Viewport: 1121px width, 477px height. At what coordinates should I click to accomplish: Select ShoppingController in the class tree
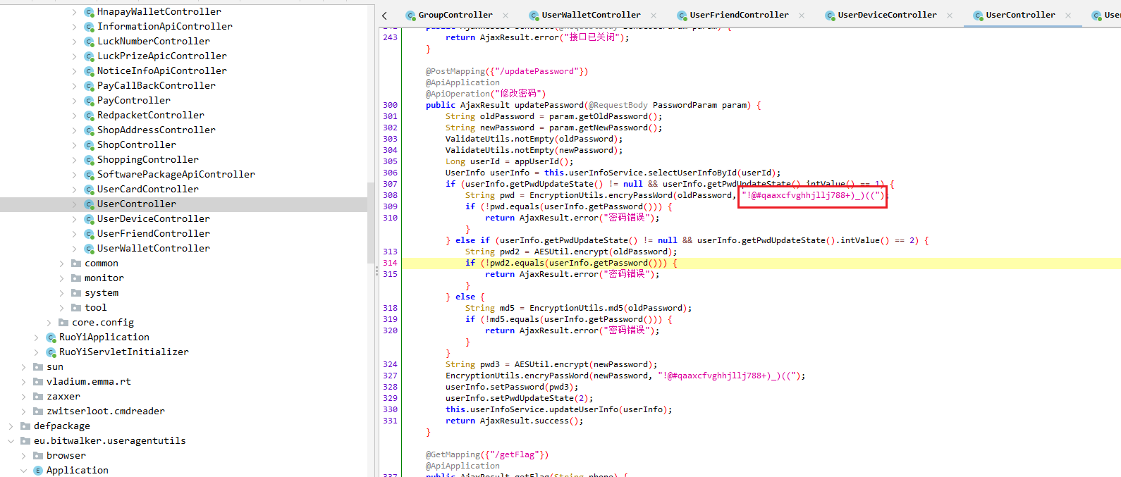[x=148, y=160]
